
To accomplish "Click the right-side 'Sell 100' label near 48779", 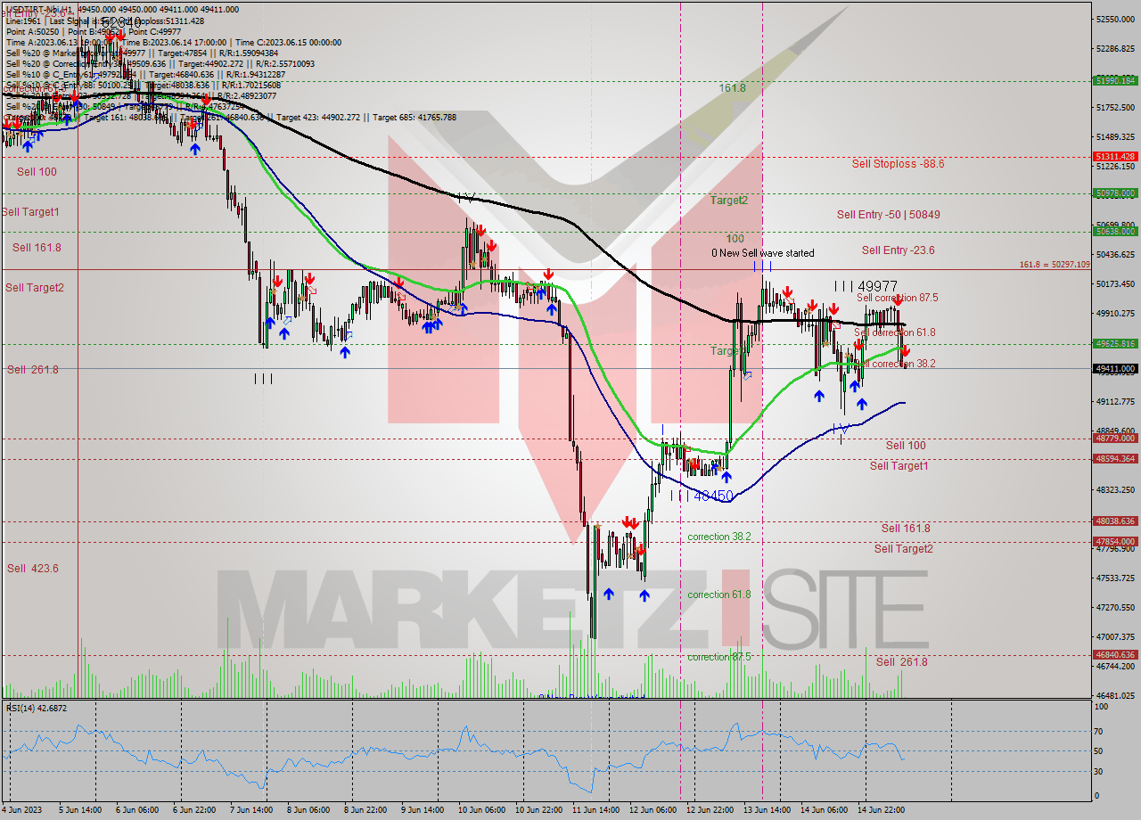I will [x=906, y=446].
